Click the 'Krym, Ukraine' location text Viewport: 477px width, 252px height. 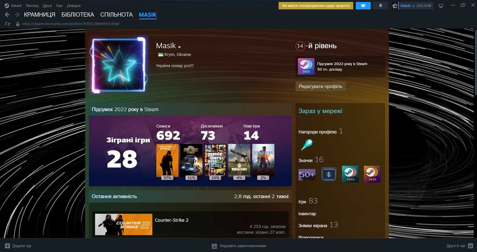[177, 55]
